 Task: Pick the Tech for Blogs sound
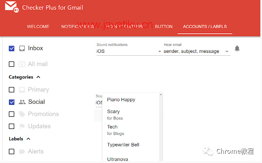tap(131, 130)
